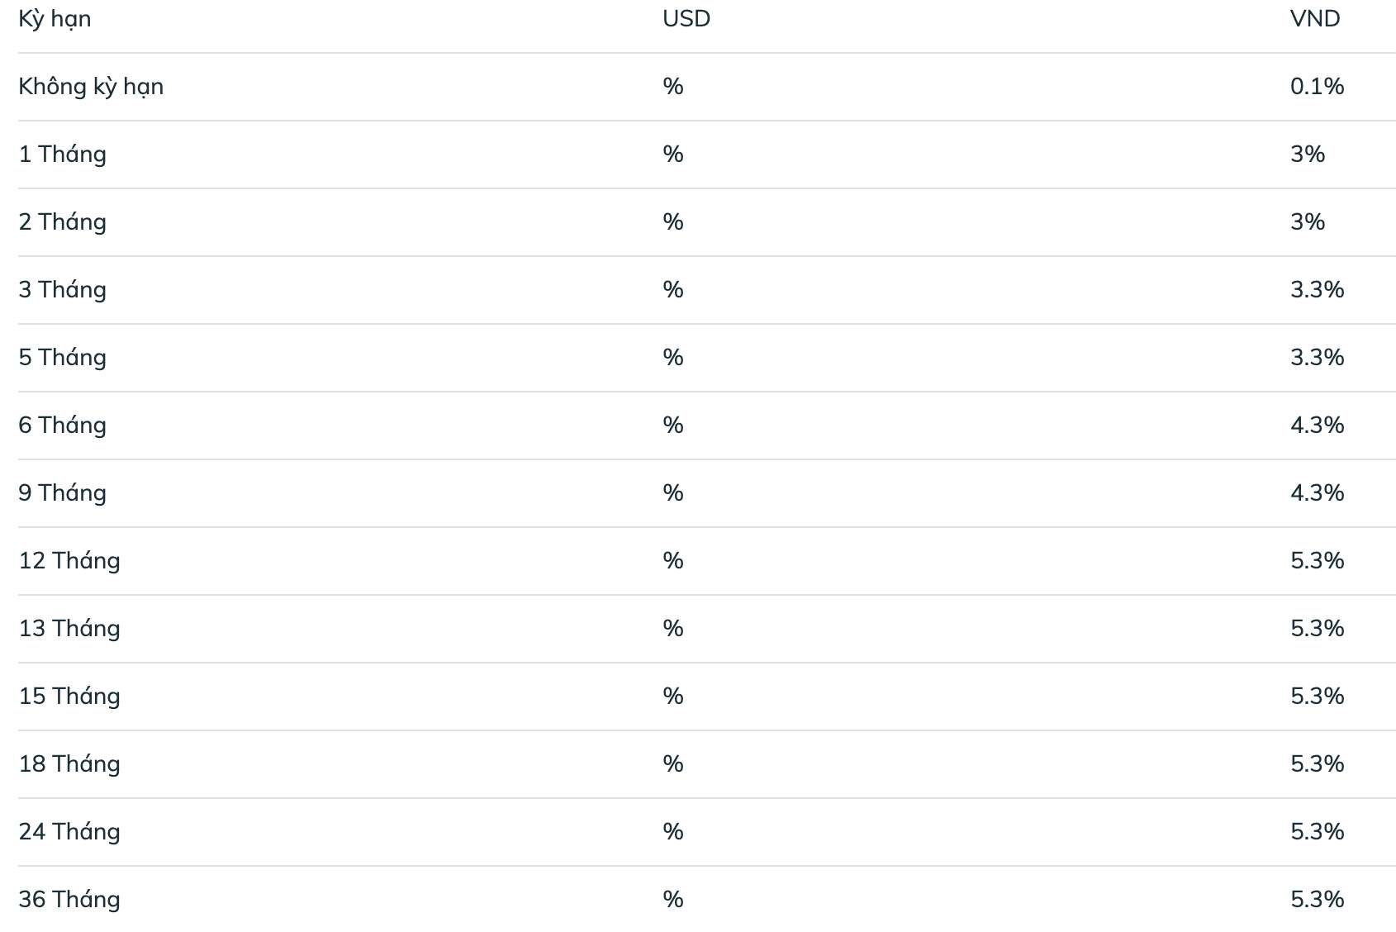This screenshot has height=932, width=1396.
Task: Select the "6 Tháng" term label
Action: (x=63, y=426)
